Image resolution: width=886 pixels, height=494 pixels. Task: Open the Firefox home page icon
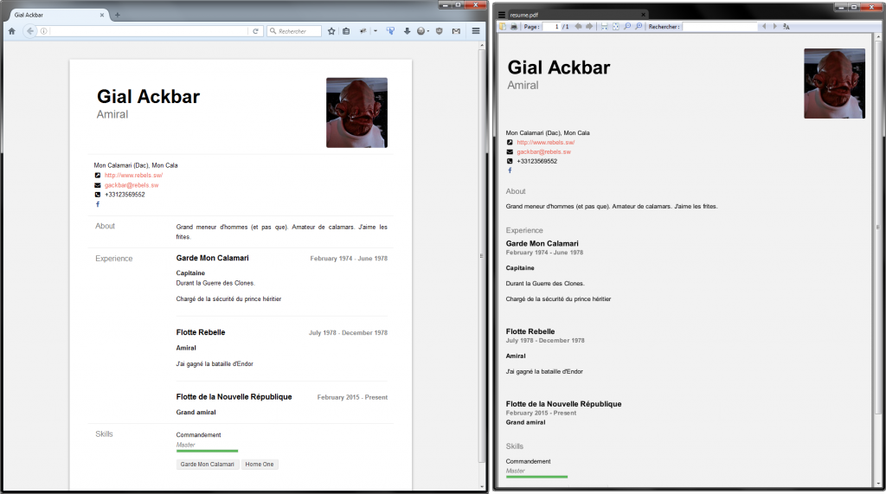pos(12,31)
